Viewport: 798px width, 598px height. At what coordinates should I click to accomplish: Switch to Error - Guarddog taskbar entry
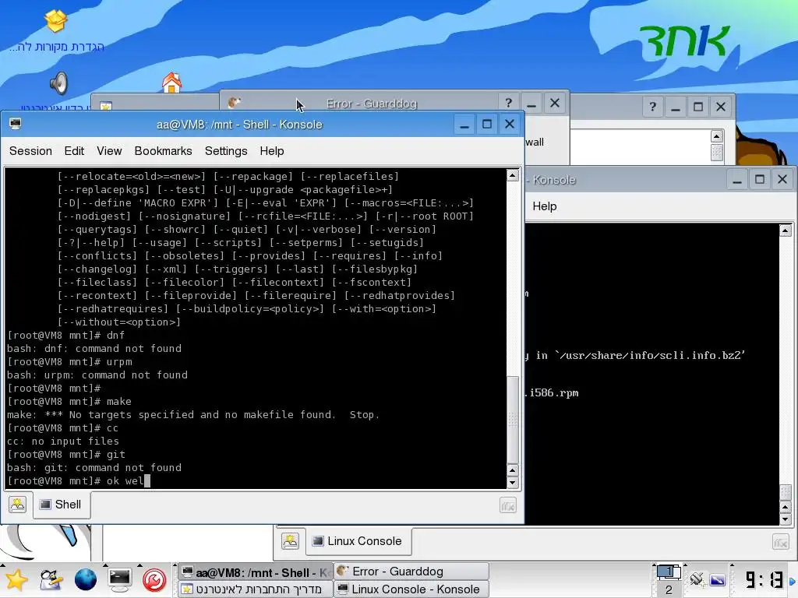tap(411, 572)
